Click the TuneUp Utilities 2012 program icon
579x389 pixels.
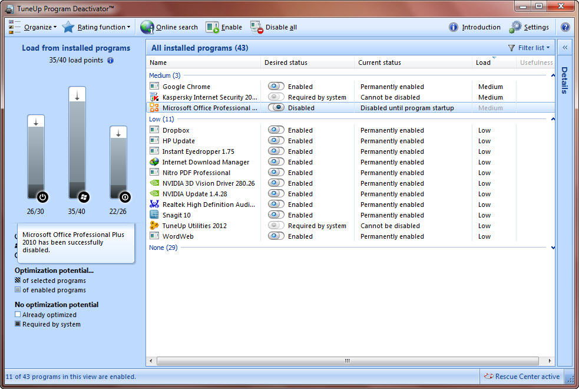pos(154,225)
